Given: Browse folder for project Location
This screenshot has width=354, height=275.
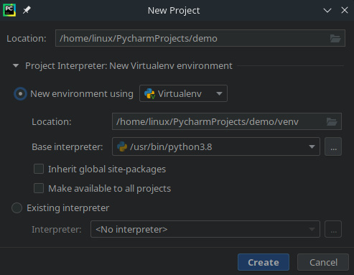Looking at the screenshot, I should pyautogui.click(x=335, y=38).
